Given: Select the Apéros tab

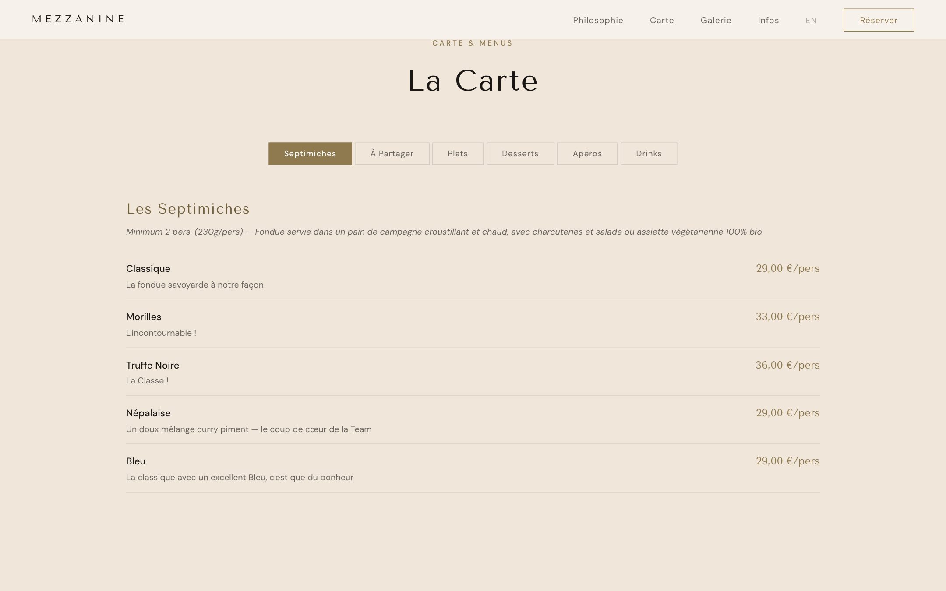Looking at the screenshot, I should (587, 154).
